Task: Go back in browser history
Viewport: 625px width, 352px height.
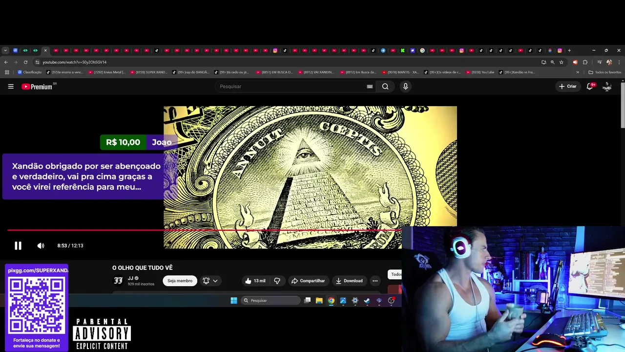Action: 6,62
